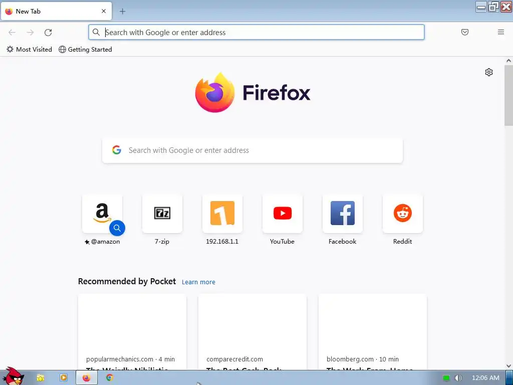Open the file manager taskbar icon

pos(40,378)
